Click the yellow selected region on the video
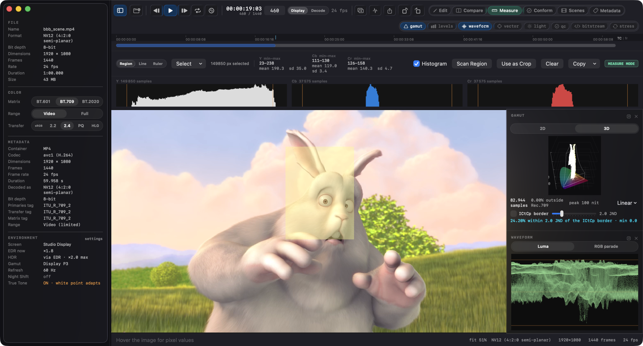Image resolution: width=643 pixels, height=346 pixels. click(319, 193)
